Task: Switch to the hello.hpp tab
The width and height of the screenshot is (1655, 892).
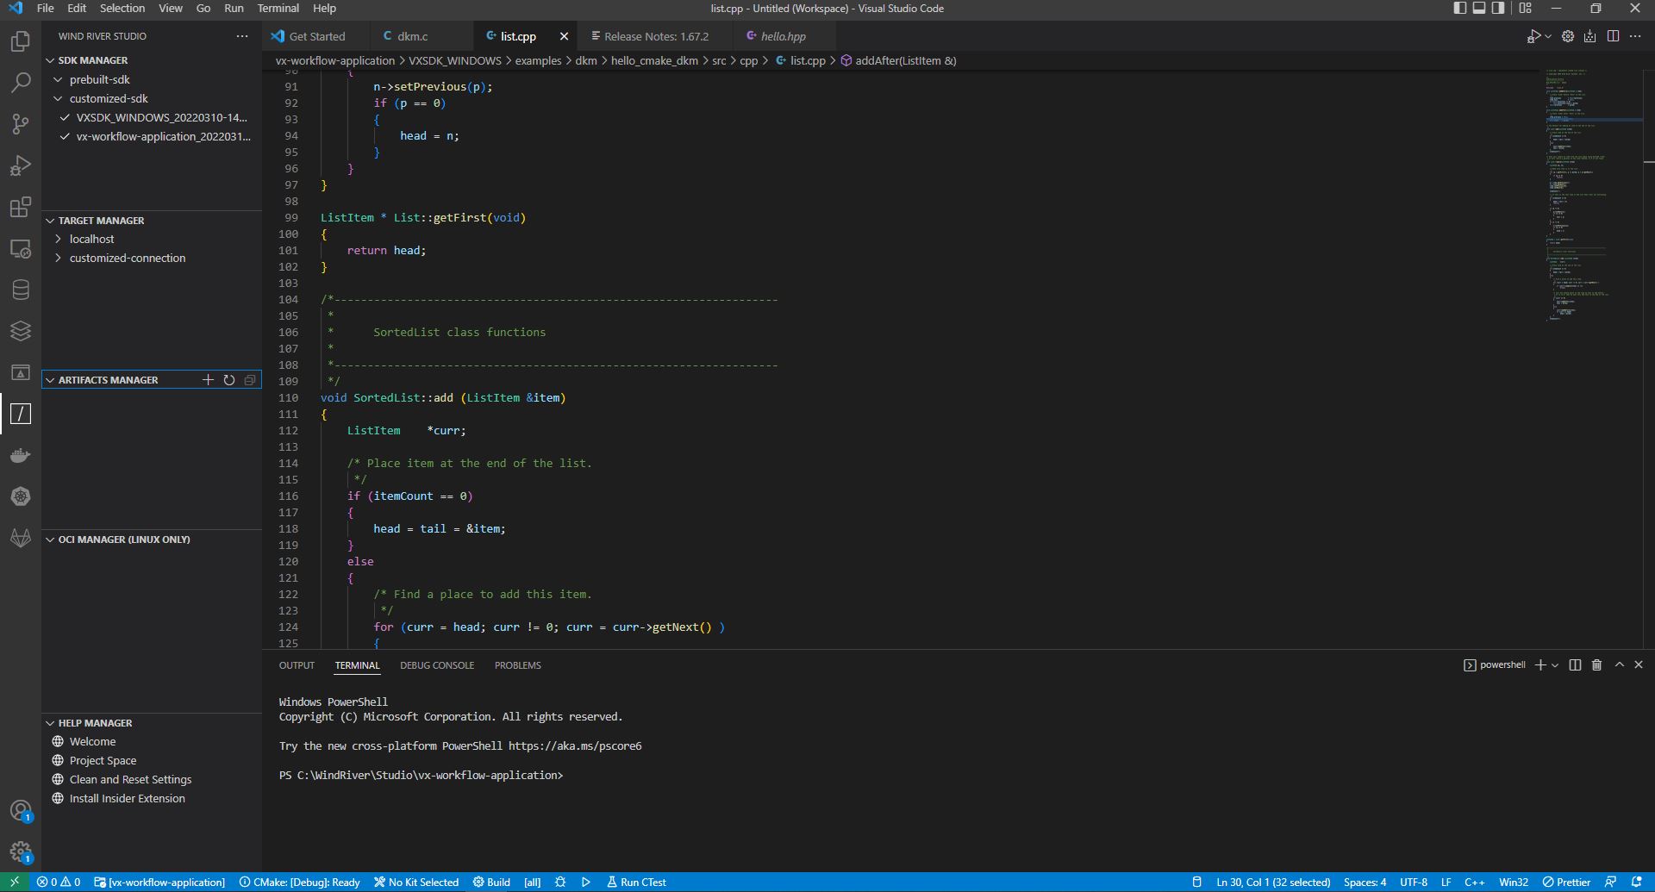Action: click(783, 36)
